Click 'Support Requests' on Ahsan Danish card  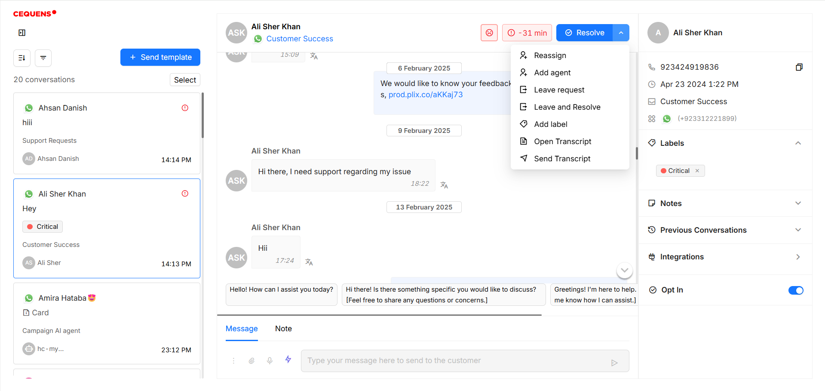[49, 141]
